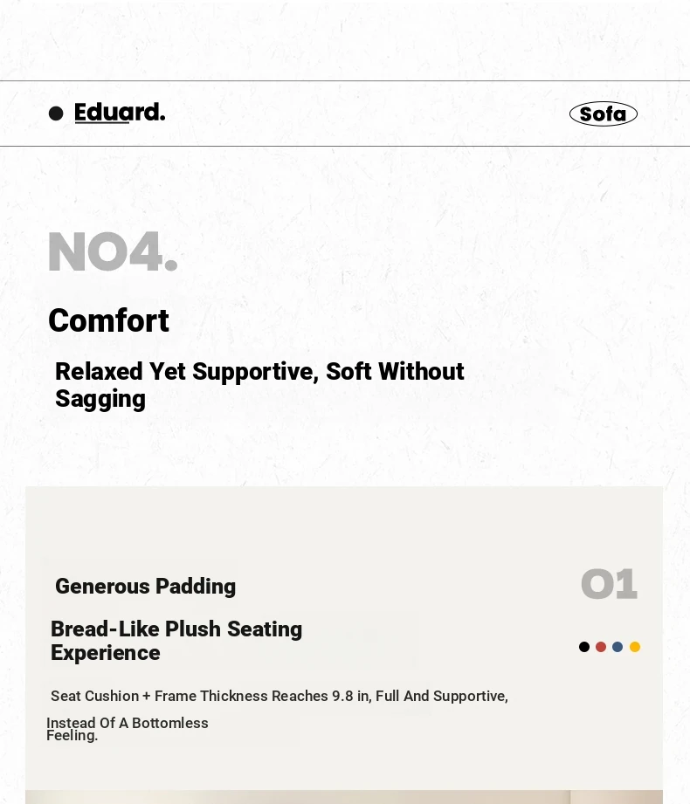Click the word Sagging in subtitle
This screenshot has width=690, height=804.
tap(100, 399)
